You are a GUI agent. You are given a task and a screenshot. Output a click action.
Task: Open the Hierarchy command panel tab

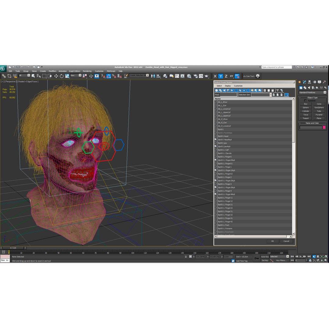tap(310, 82)
